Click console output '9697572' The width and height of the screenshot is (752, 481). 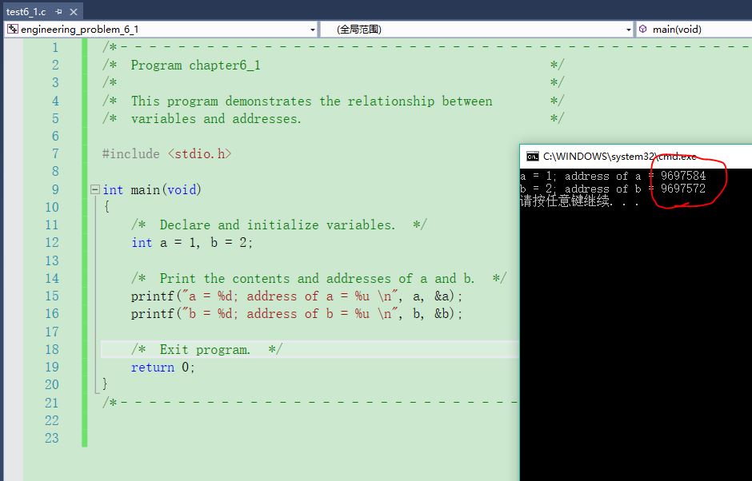coord(683,189)
